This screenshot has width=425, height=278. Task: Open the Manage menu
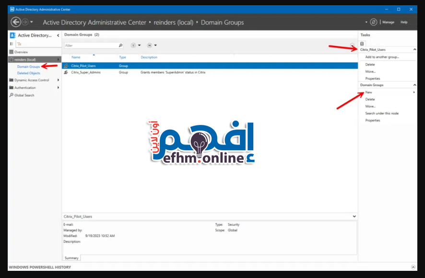[x=388, y=22]
